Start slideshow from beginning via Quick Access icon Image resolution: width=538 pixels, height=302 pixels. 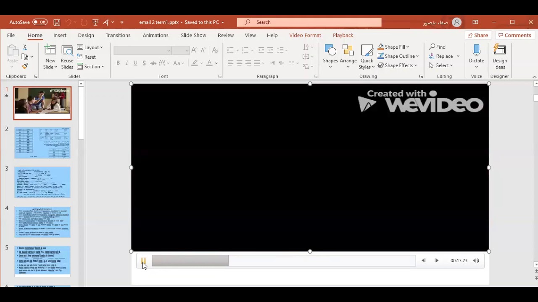pos(95,22)
